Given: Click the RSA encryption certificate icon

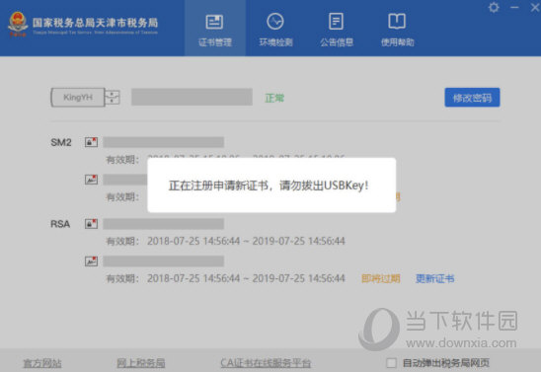Looking at the screenshot, I should [92, 224].
